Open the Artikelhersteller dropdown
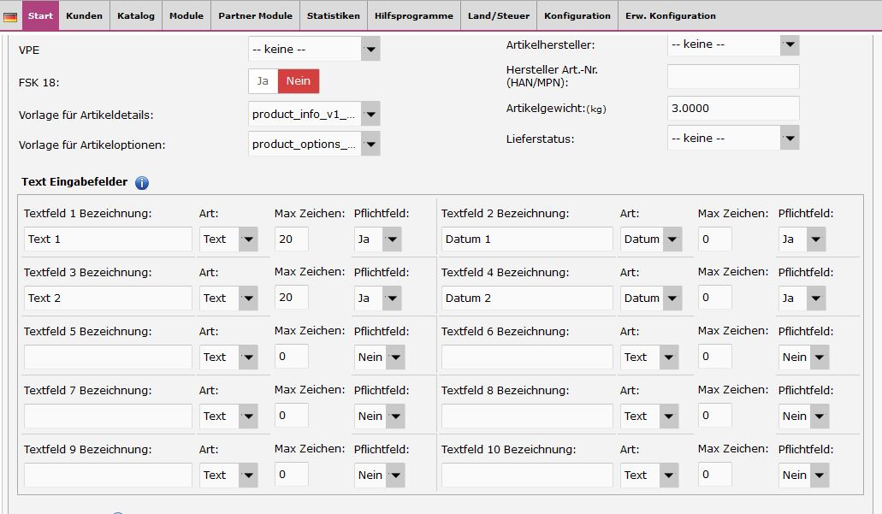 pos(790,44)
